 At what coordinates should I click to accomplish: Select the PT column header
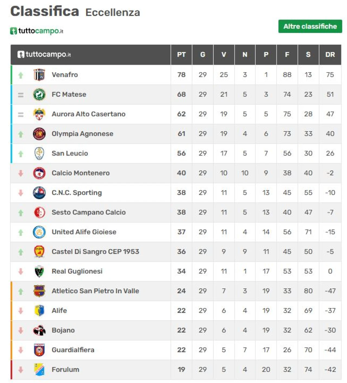[181, 55]
